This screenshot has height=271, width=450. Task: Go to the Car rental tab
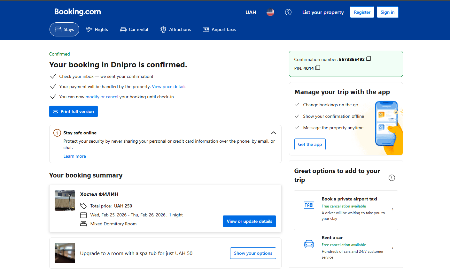(134, 29)
